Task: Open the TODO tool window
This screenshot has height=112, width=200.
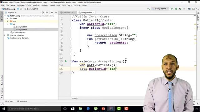Action: 10,101
